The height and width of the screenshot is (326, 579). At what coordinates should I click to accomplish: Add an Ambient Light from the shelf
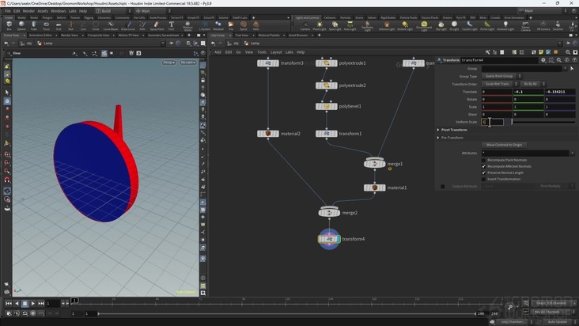[505, 25]
